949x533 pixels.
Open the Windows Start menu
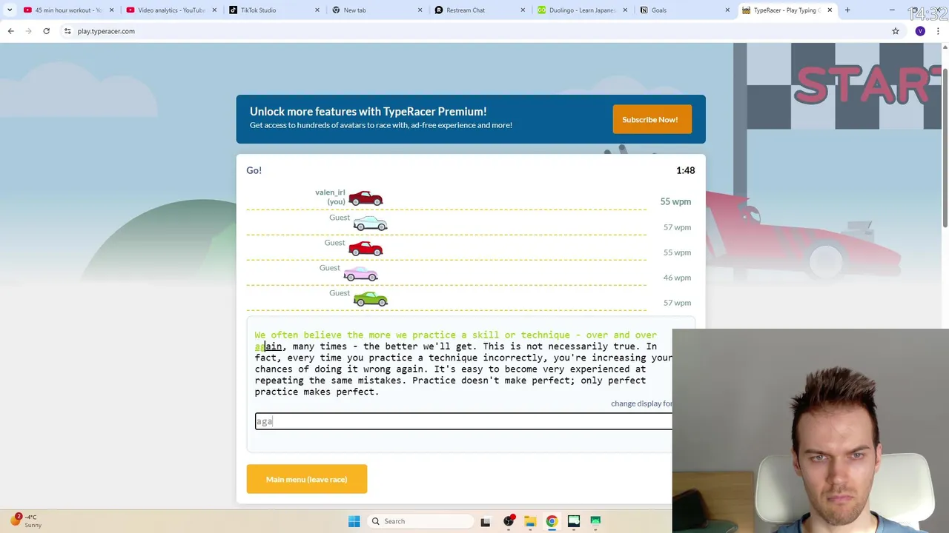click(354, 521)
